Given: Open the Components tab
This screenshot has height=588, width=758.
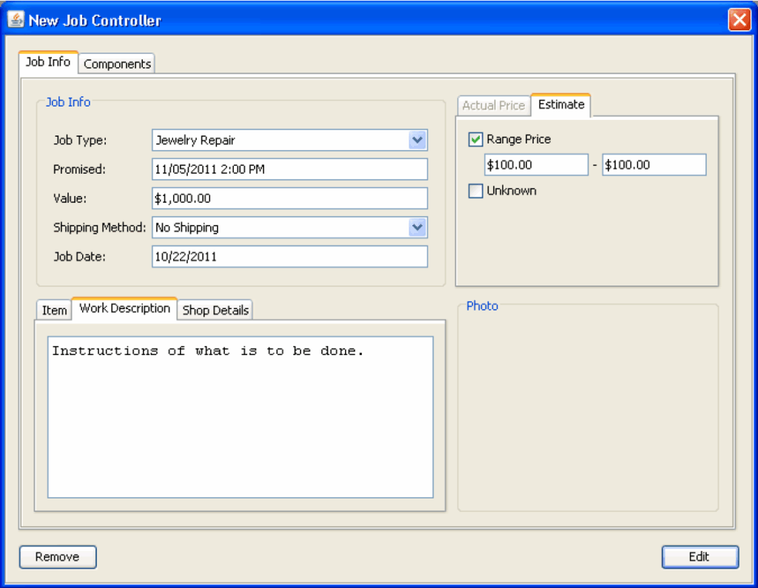Looking at the screenshot, I should click(117, 64).
